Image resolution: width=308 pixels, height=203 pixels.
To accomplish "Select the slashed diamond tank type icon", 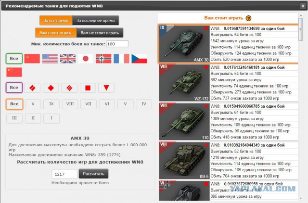I will [x=32, y=88].
